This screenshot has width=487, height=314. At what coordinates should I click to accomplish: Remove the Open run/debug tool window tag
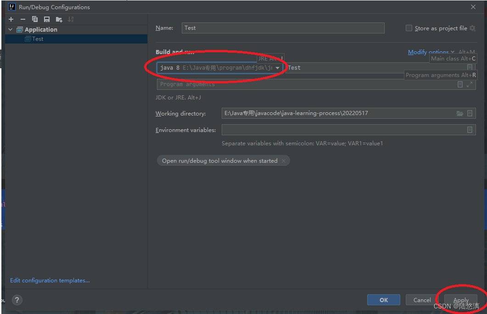point(284,161)
